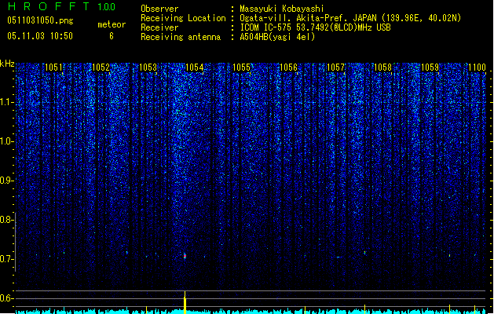This screenshot has width=494, height=314.
Task: Click the tall yellow meteor detection bar
Action: point(185,303)
